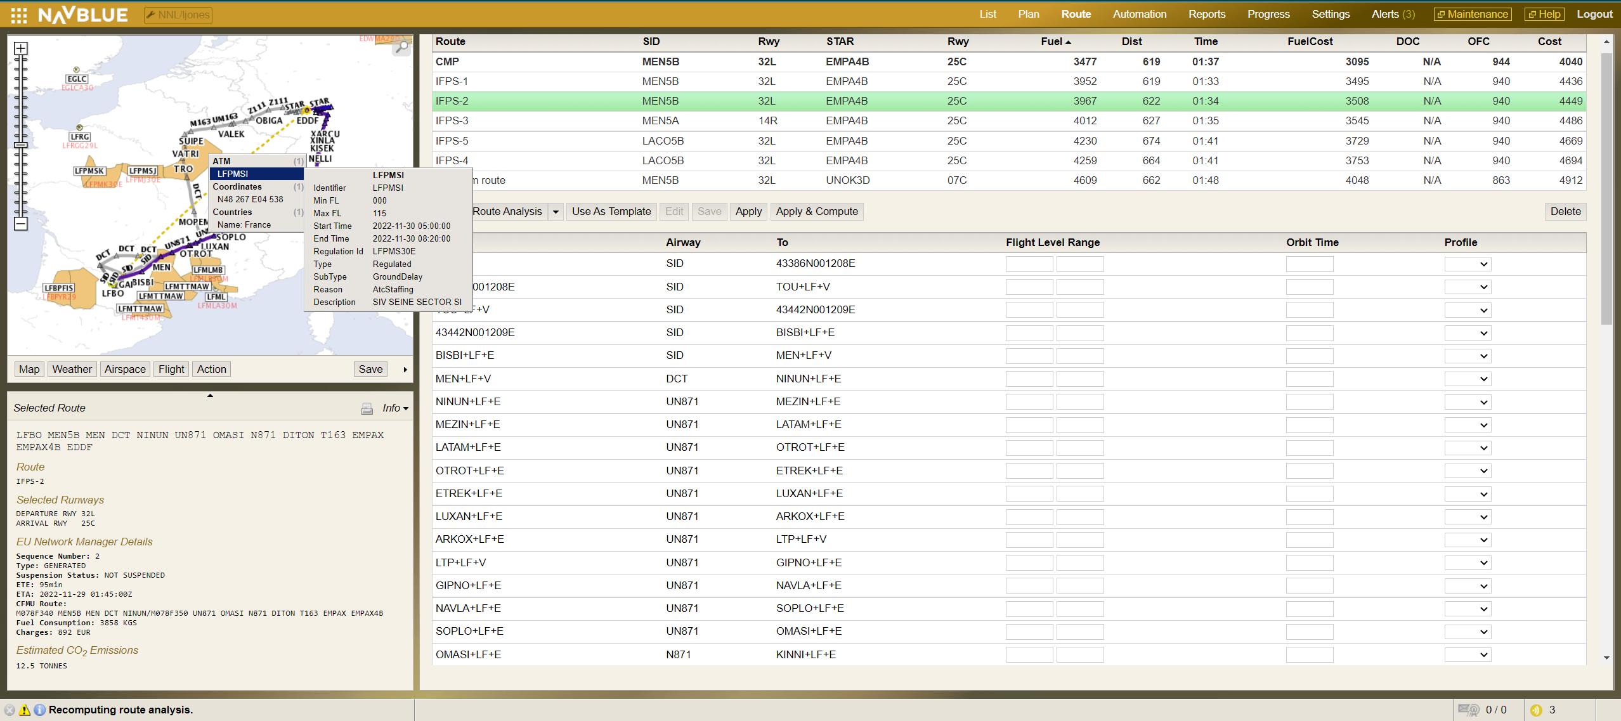Open the List menu
The width and height of the screenshot is (1621, 721).
987,14
